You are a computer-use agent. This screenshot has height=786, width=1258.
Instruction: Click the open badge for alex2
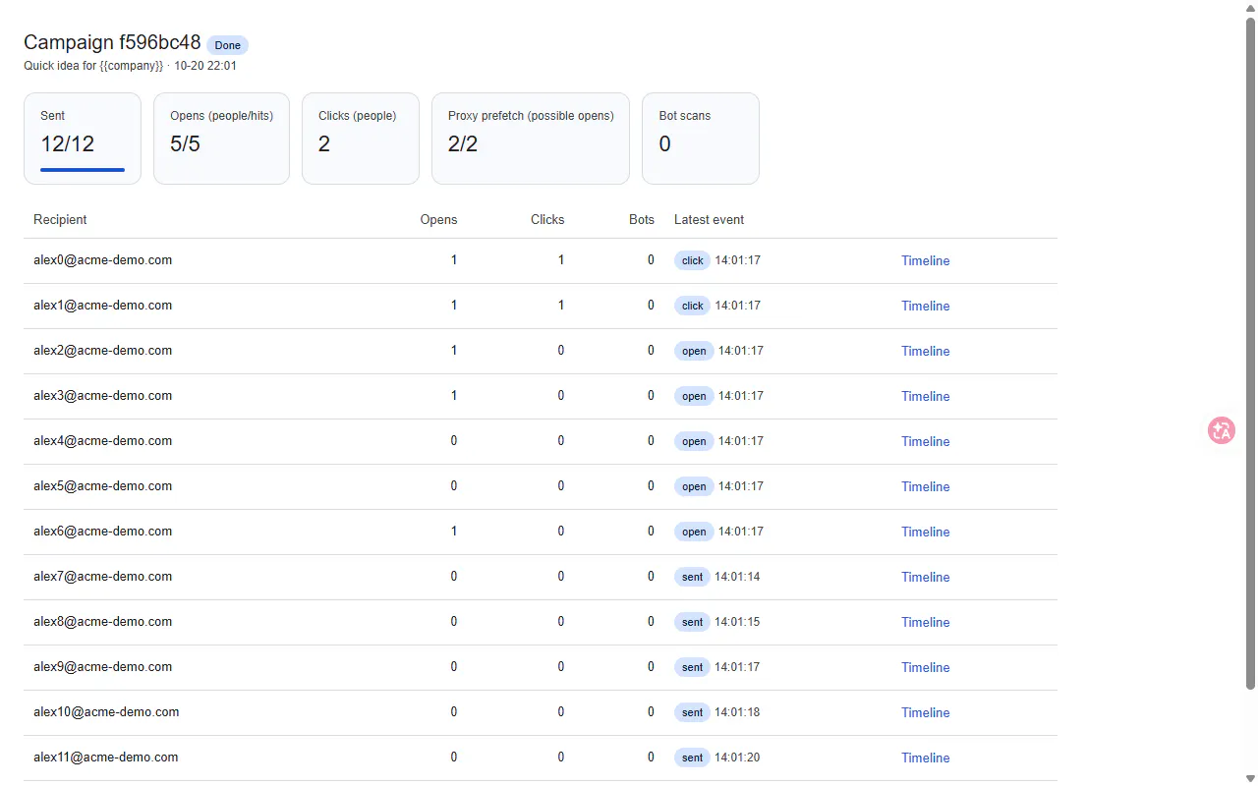[694, 351]
